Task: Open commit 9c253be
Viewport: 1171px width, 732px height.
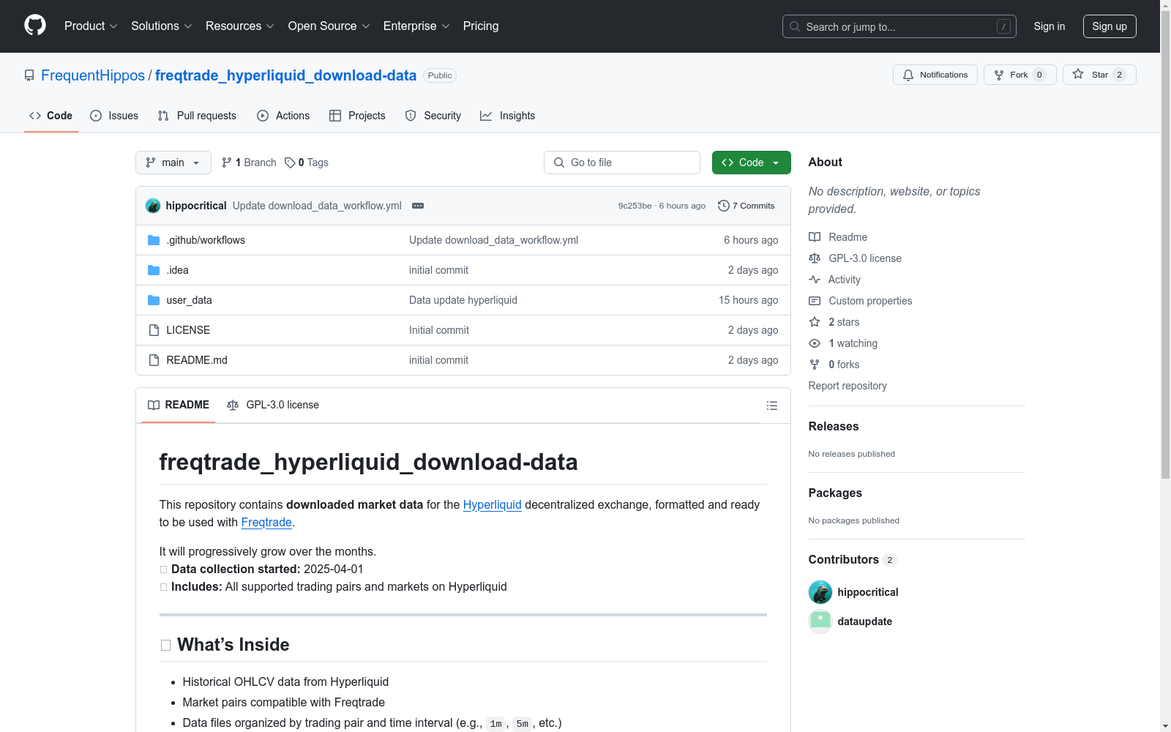Action: click(635, 206)
